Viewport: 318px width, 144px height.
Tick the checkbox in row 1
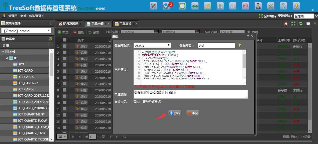click(65, 46)
